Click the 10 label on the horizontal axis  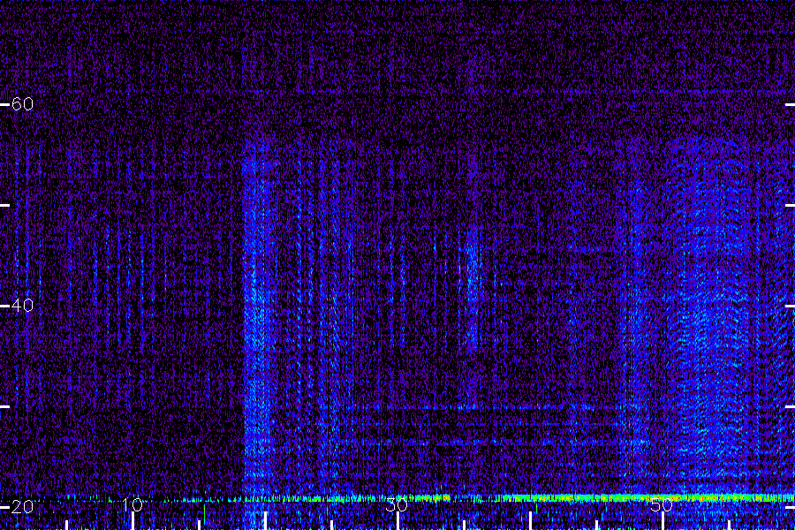pyautogui.click(x=132, y=504)
